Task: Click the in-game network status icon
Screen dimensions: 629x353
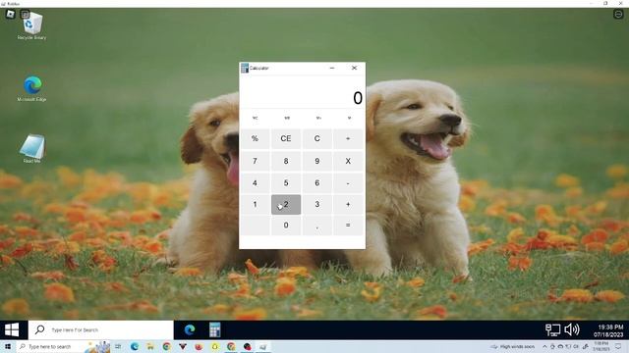Action: pyautogui.click(x=552, y=329)
